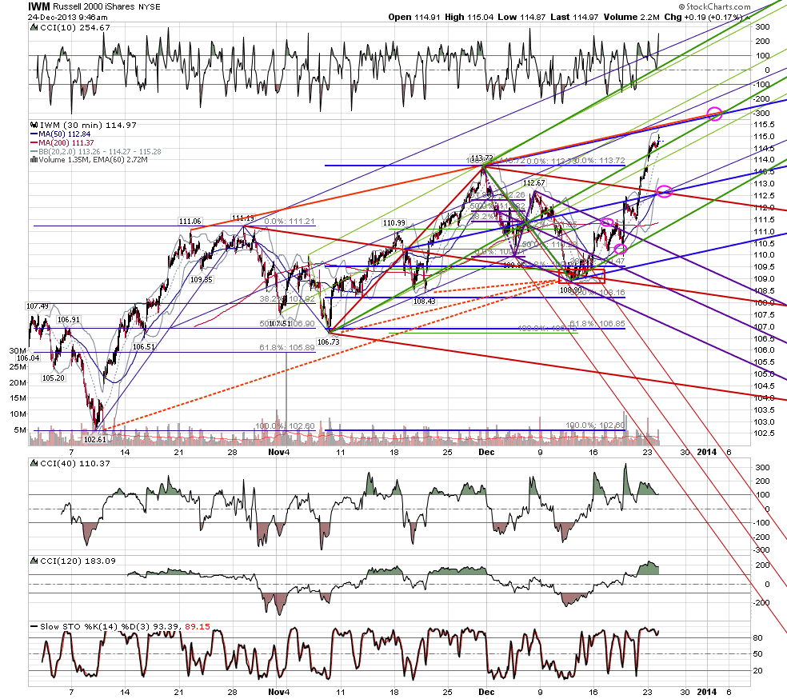Click the 107.49 price label
The height and width of the screenshot is (699, 787).
tap(38, 306)
